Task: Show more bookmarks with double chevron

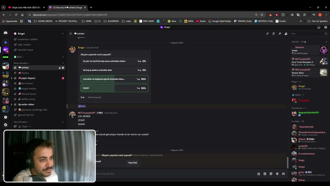Action: pyautogui.click(x=301, y=21)
